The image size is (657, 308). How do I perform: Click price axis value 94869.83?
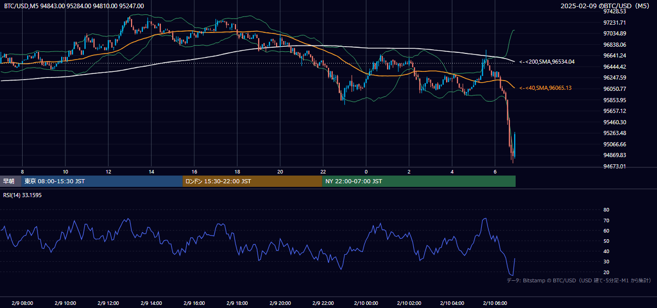point(614,155)
